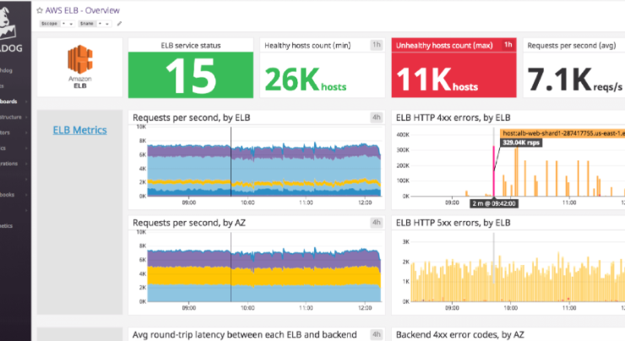Click the ELB service status title
Image resolution: width=625 pixels, height=341 pixels.
(191, 46)
